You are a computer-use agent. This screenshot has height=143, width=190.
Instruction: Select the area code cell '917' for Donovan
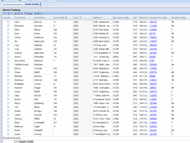(x=135, y=80)
